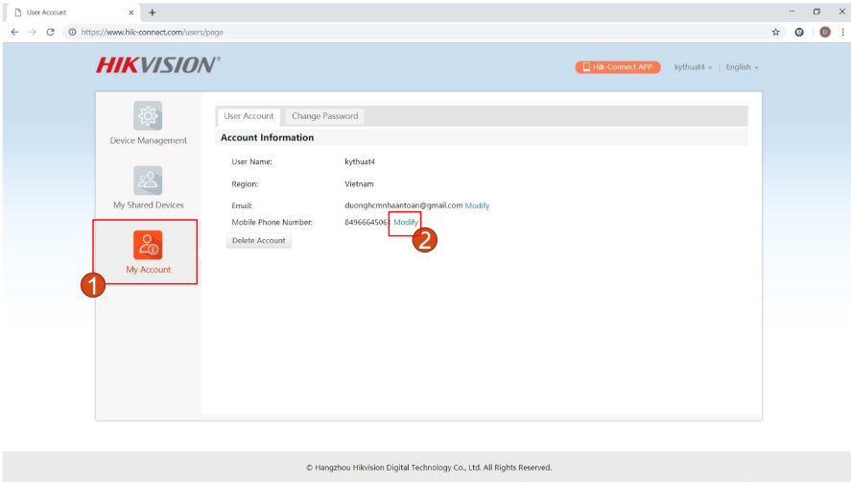Open a new browser tab
This screenshot has height=482, width=851.
point(152,12)
